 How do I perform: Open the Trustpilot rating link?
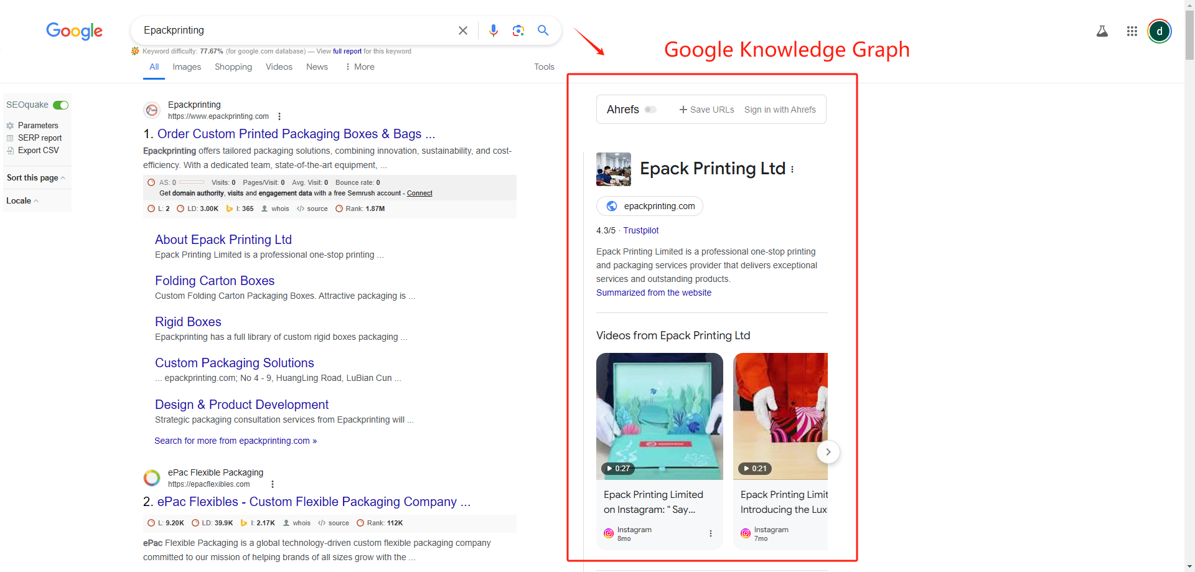[x=641, y=230]
